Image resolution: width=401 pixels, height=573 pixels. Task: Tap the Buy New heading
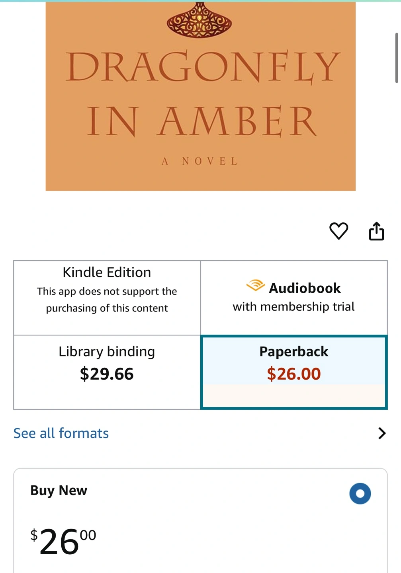click(59, 490)
